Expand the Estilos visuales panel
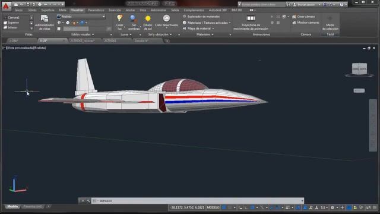380x214 pixels. [x=83, y=34]
